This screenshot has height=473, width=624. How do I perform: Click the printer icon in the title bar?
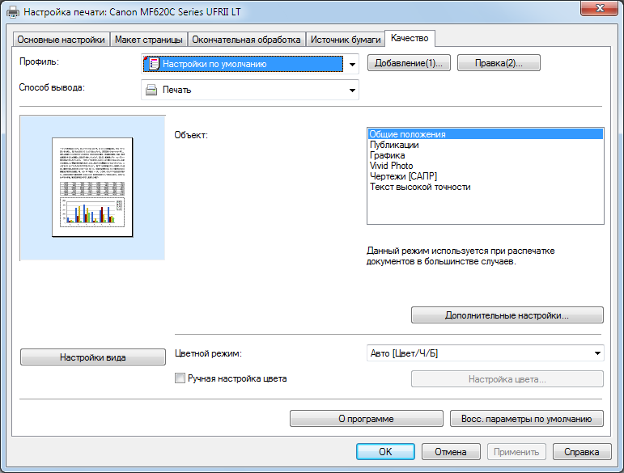click(13, 11)
